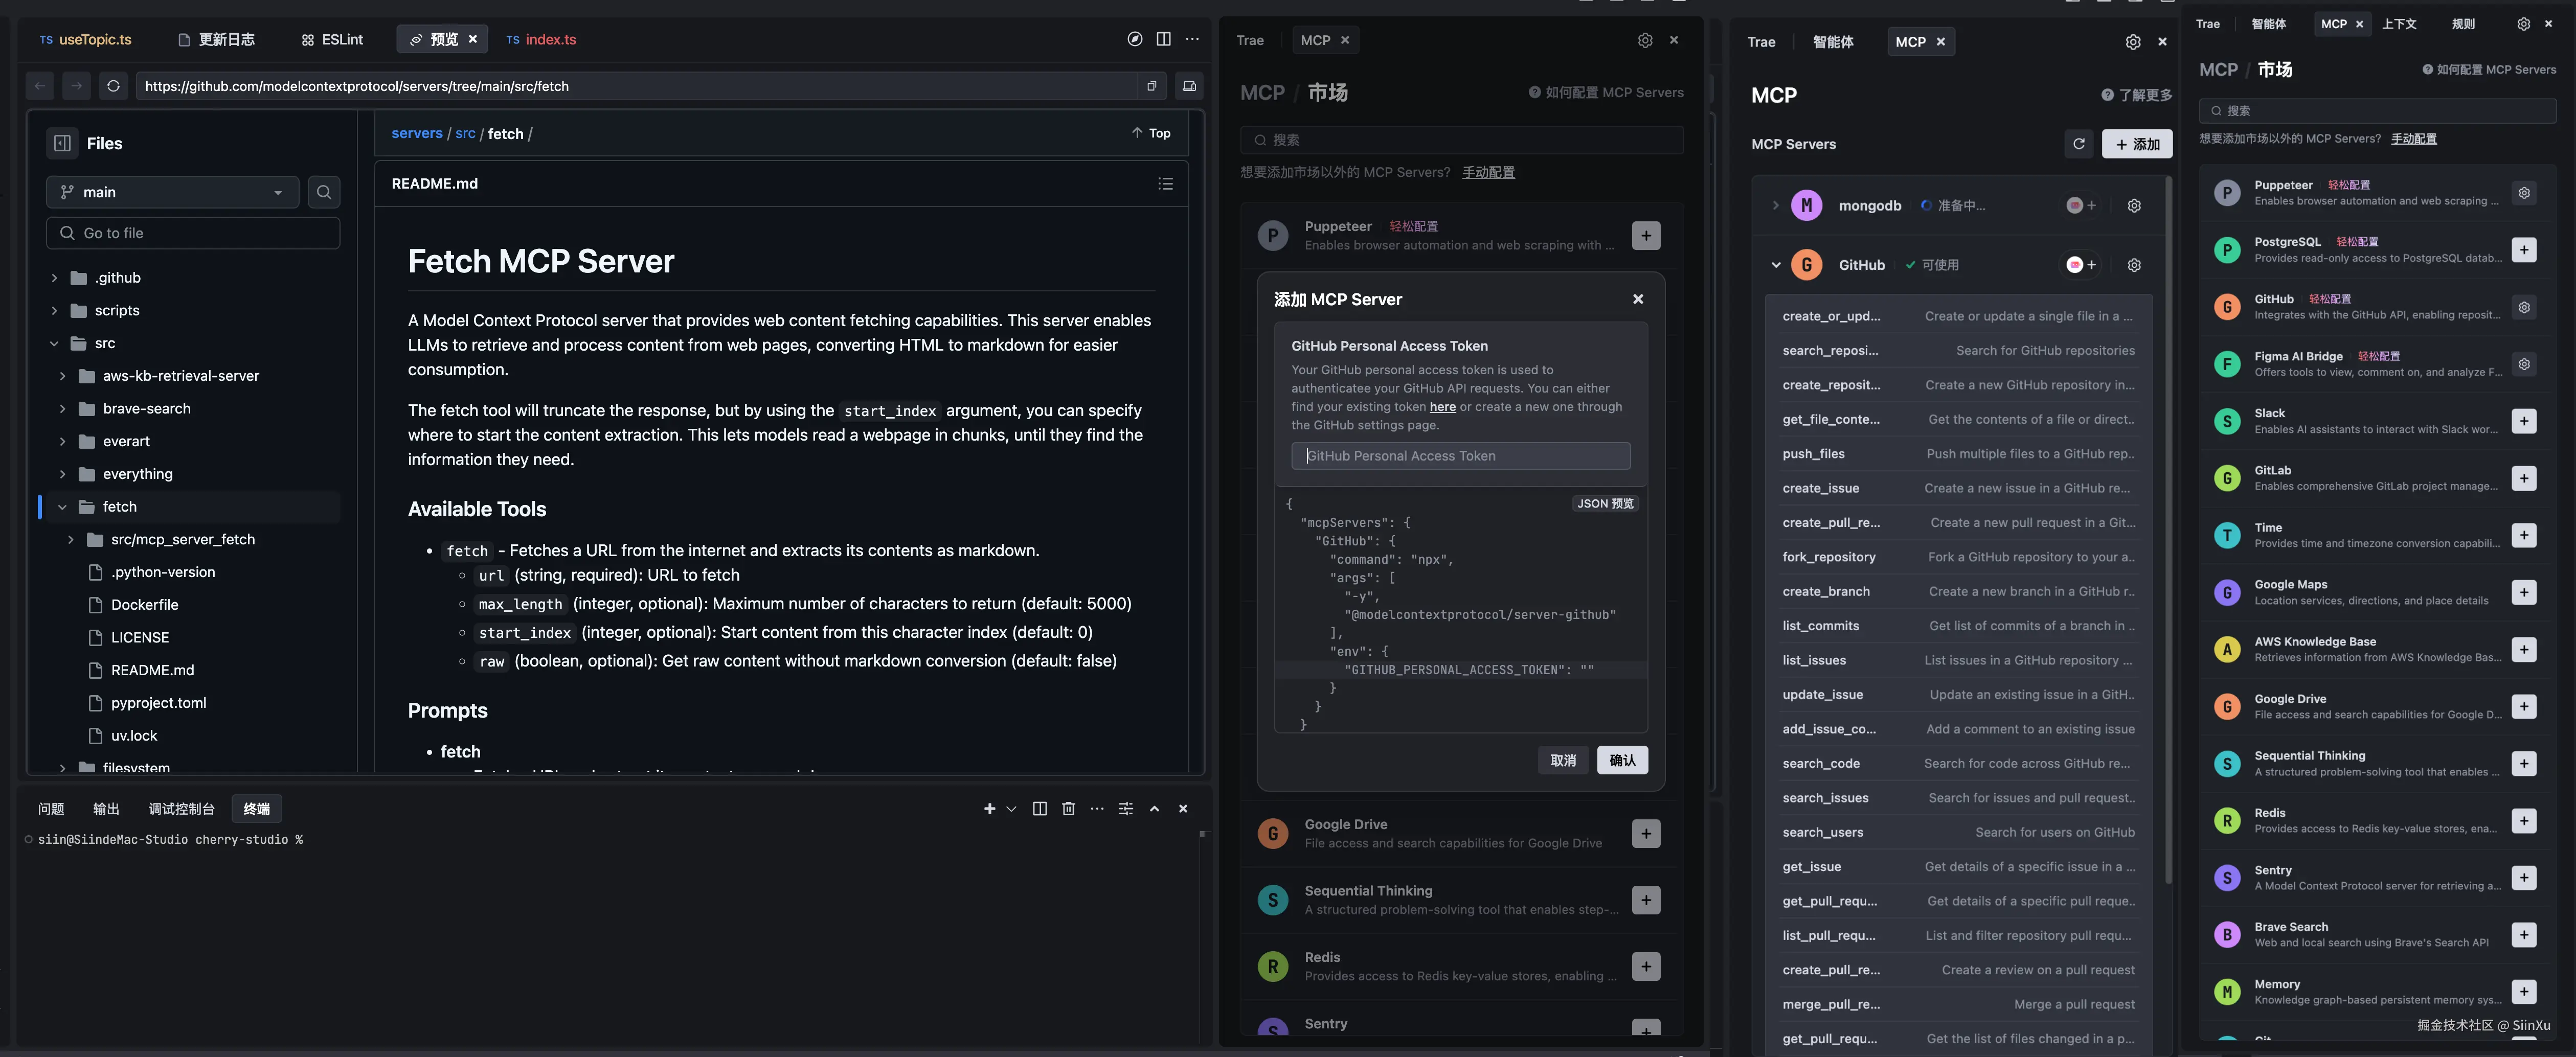Image resolution: width=2576 pixels, height=1057 pixels.
Task: Click the GitHub Personal Access Token field
Action: pyautogui.click(x=1460, y=456)
